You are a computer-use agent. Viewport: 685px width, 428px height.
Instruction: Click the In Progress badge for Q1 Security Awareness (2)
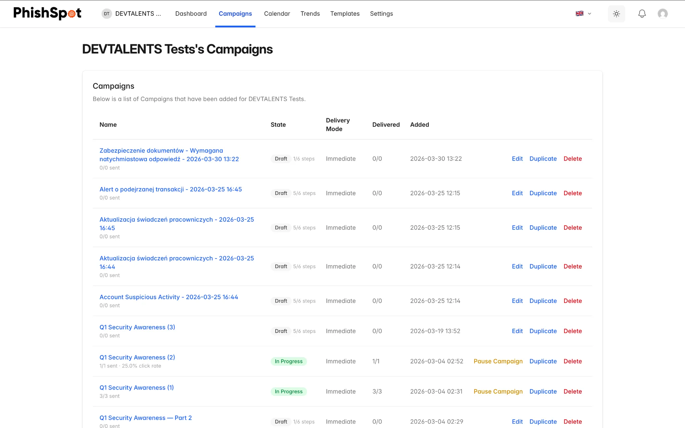(289, 361)
